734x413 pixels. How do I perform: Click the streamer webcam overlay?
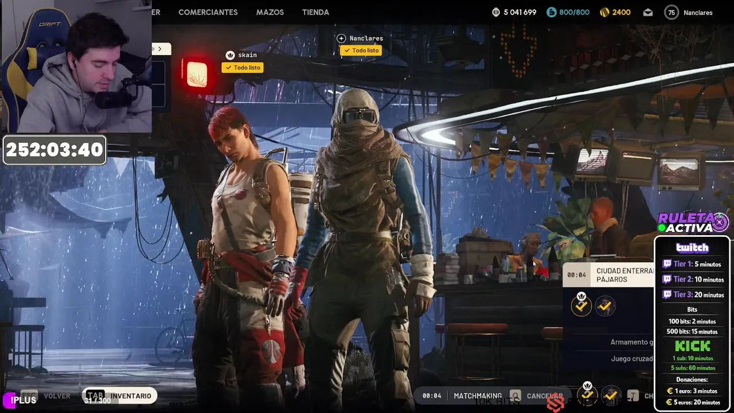coord(76,66)
